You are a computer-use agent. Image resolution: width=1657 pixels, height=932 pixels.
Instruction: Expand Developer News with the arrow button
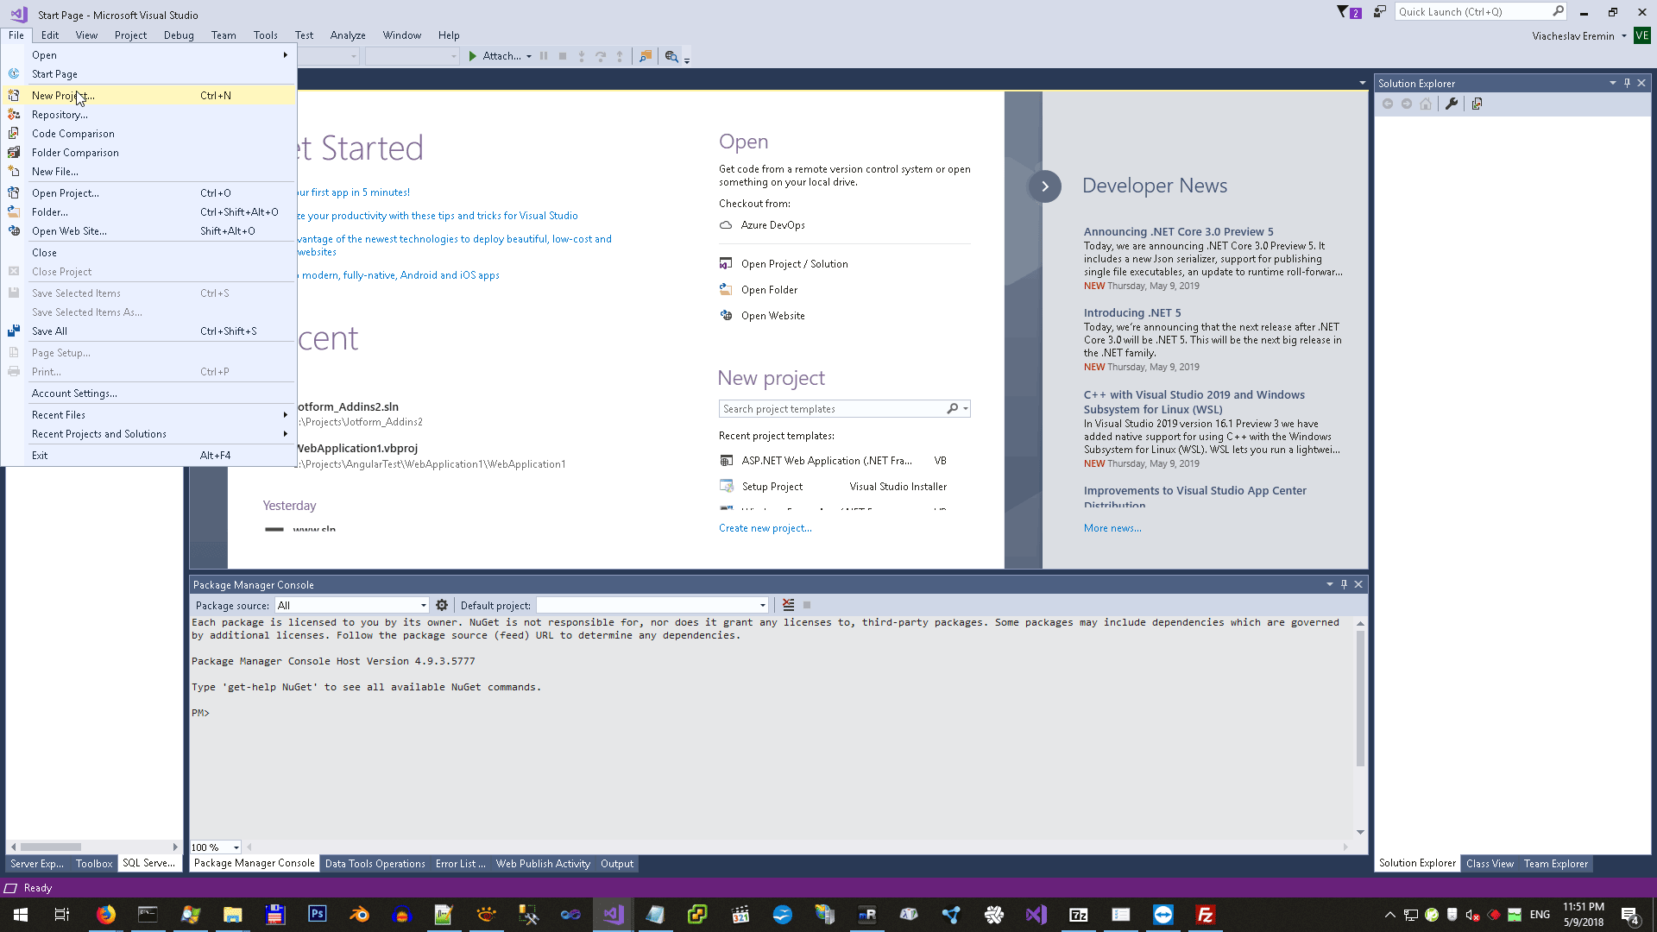[x=1044, y=186]
